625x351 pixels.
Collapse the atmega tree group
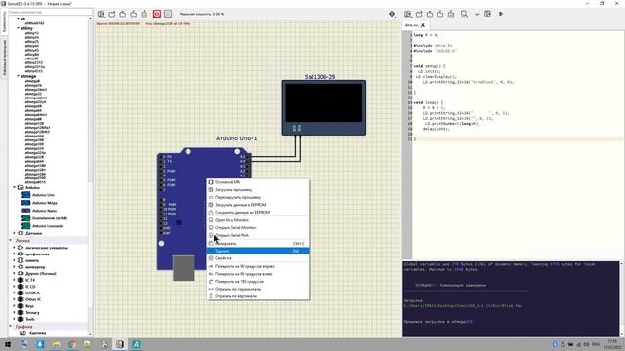(x=18, y=76)
